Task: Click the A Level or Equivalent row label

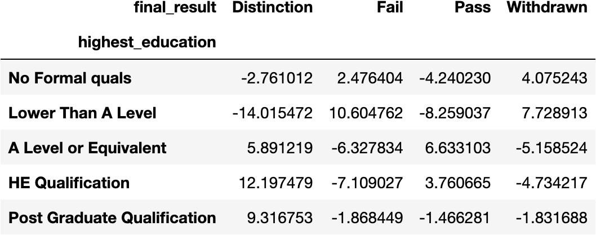Action: pyautogui.click(x=87, y=148)
